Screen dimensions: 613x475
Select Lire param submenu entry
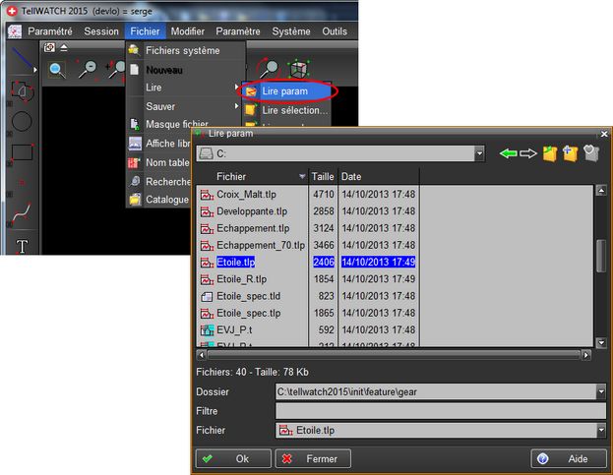tap(286, 91)
